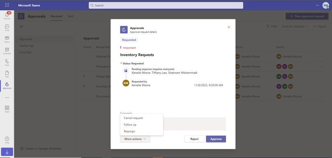Select Approvals app in the sidebar

[7, 86]
